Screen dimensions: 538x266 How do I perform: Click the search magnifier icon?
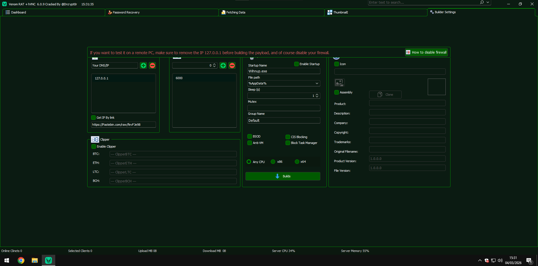coord(482,2)
